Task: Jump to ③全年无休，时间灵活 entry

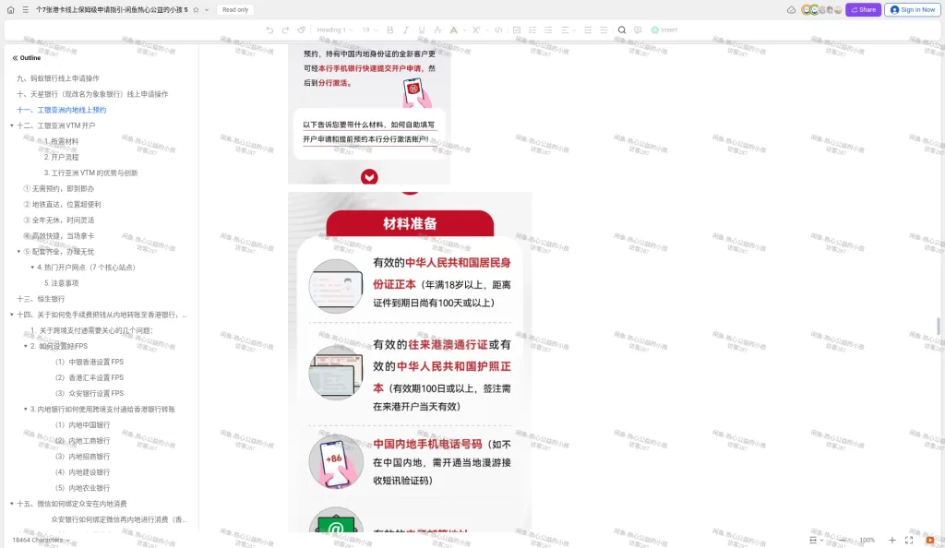Action: [58, 220]
